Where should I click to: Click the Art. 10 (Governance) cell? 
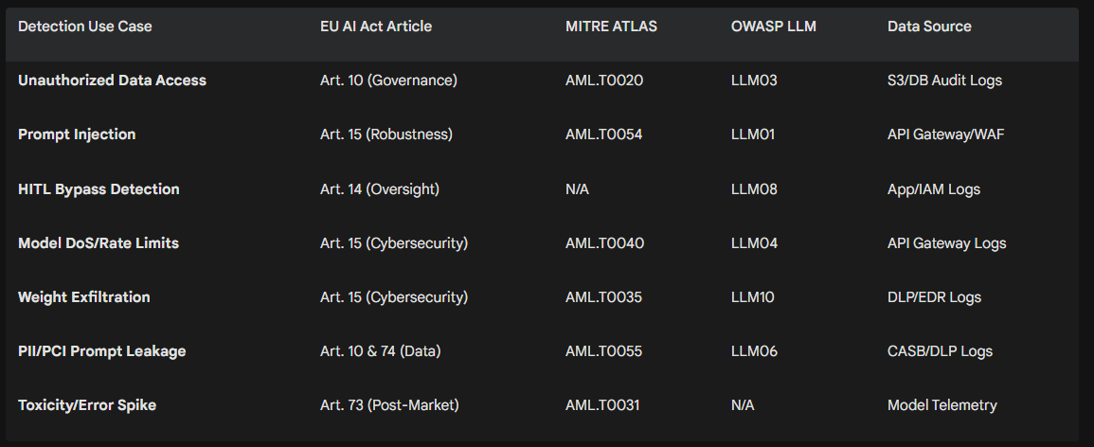point(388,80)
